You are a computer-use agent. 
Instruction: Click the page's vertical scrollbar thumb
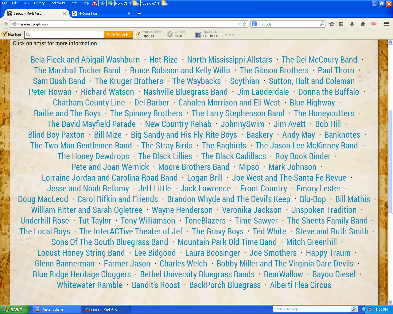[x=391, y=162]
